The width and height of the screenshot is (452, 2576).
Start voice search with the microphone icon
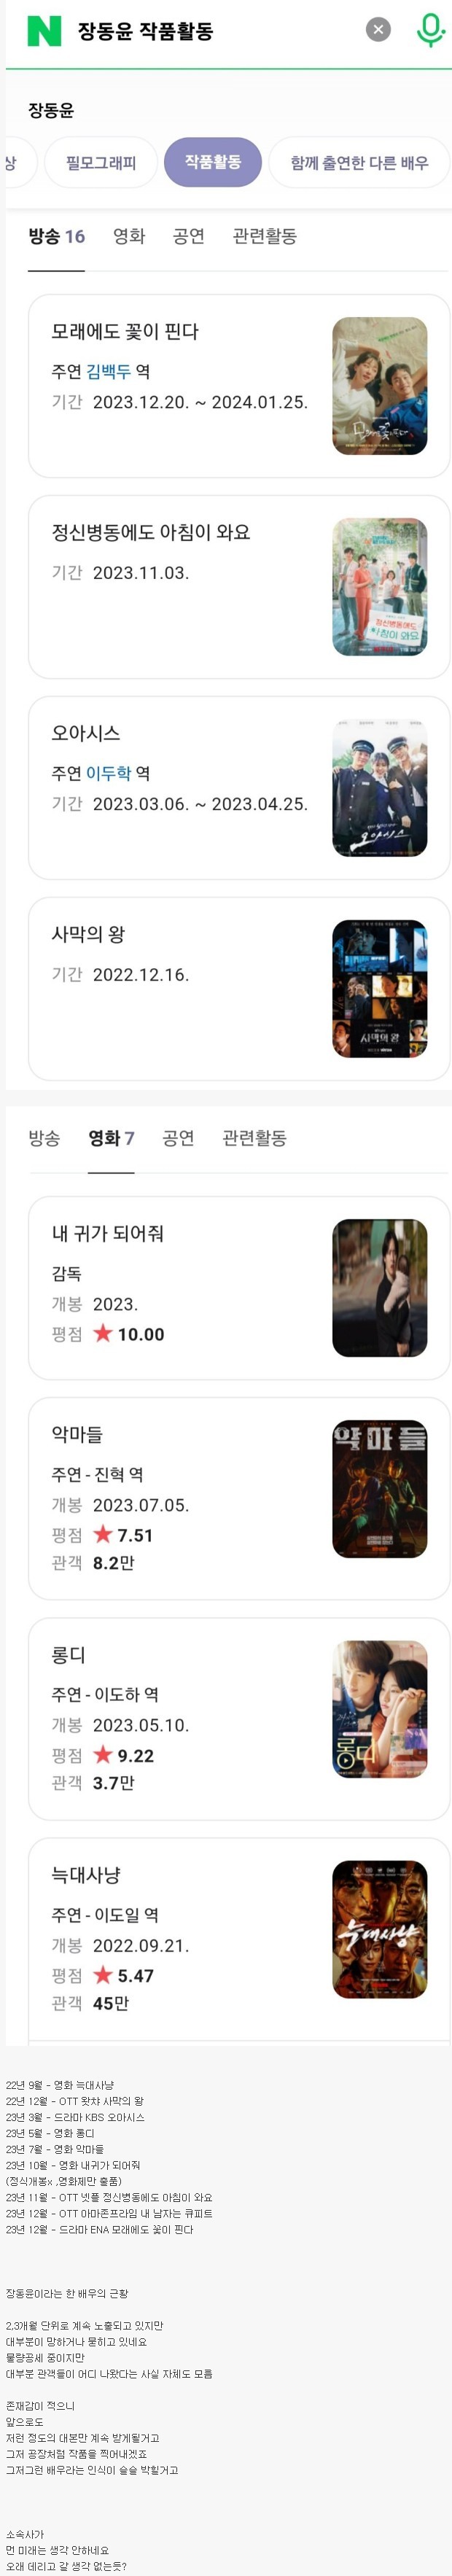(430, 30)
